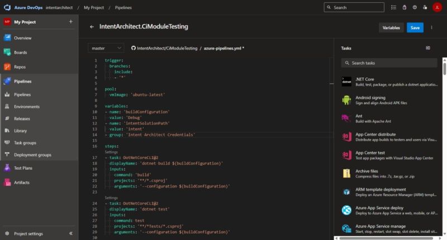Click the vmImage 'ubuntu-latest' line

[137, 94]
